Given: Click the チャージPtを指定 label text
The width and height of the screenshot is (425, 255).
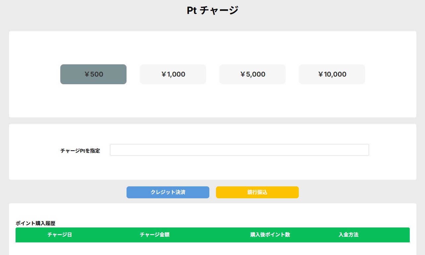Looking at the screenshot, I should (x=80, y=151).
